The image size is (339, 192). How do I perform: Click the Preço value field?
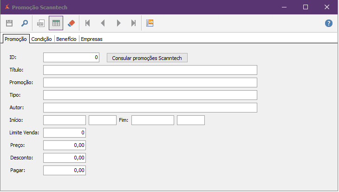click(x=65, y=145)
